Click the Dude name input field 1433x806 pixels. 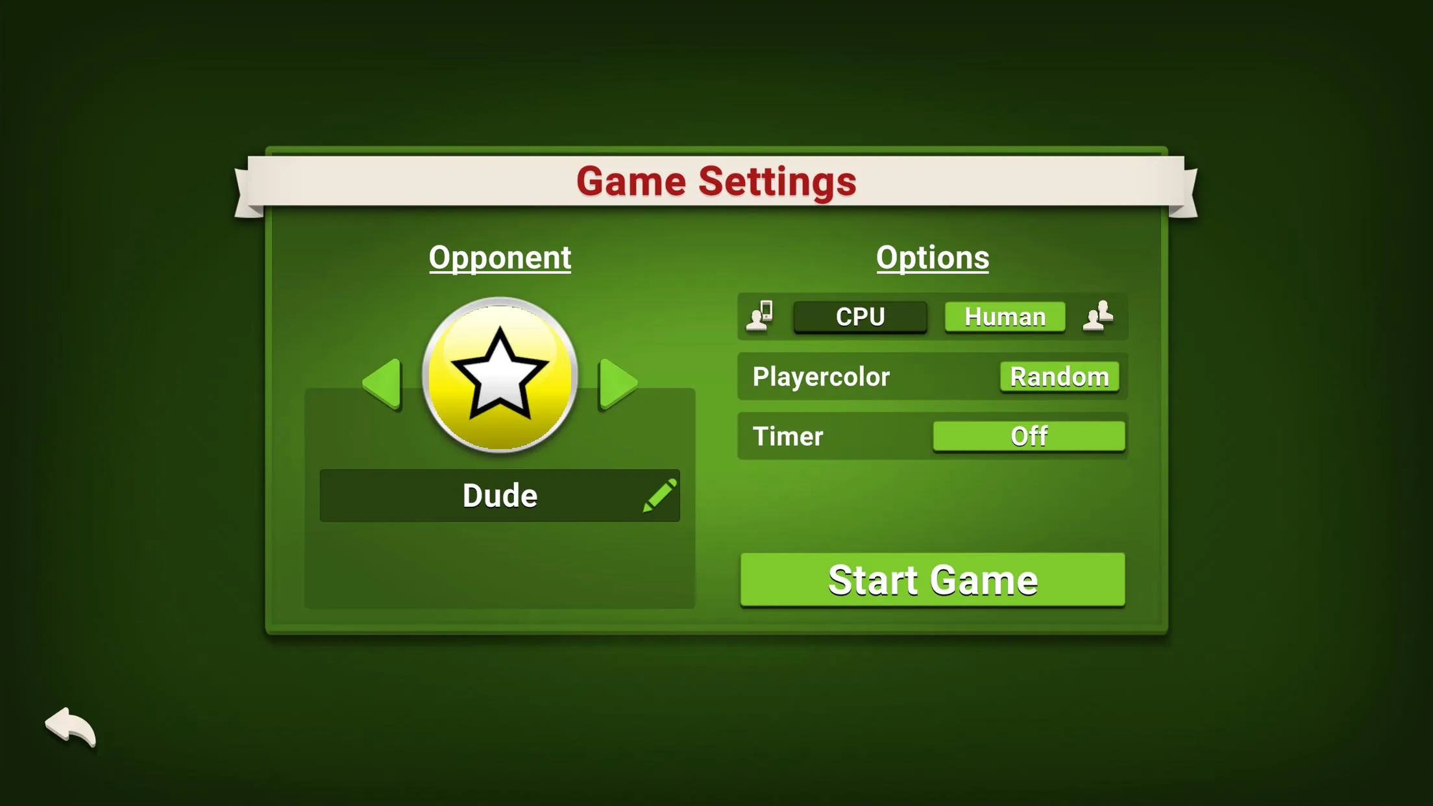[499, 495]
